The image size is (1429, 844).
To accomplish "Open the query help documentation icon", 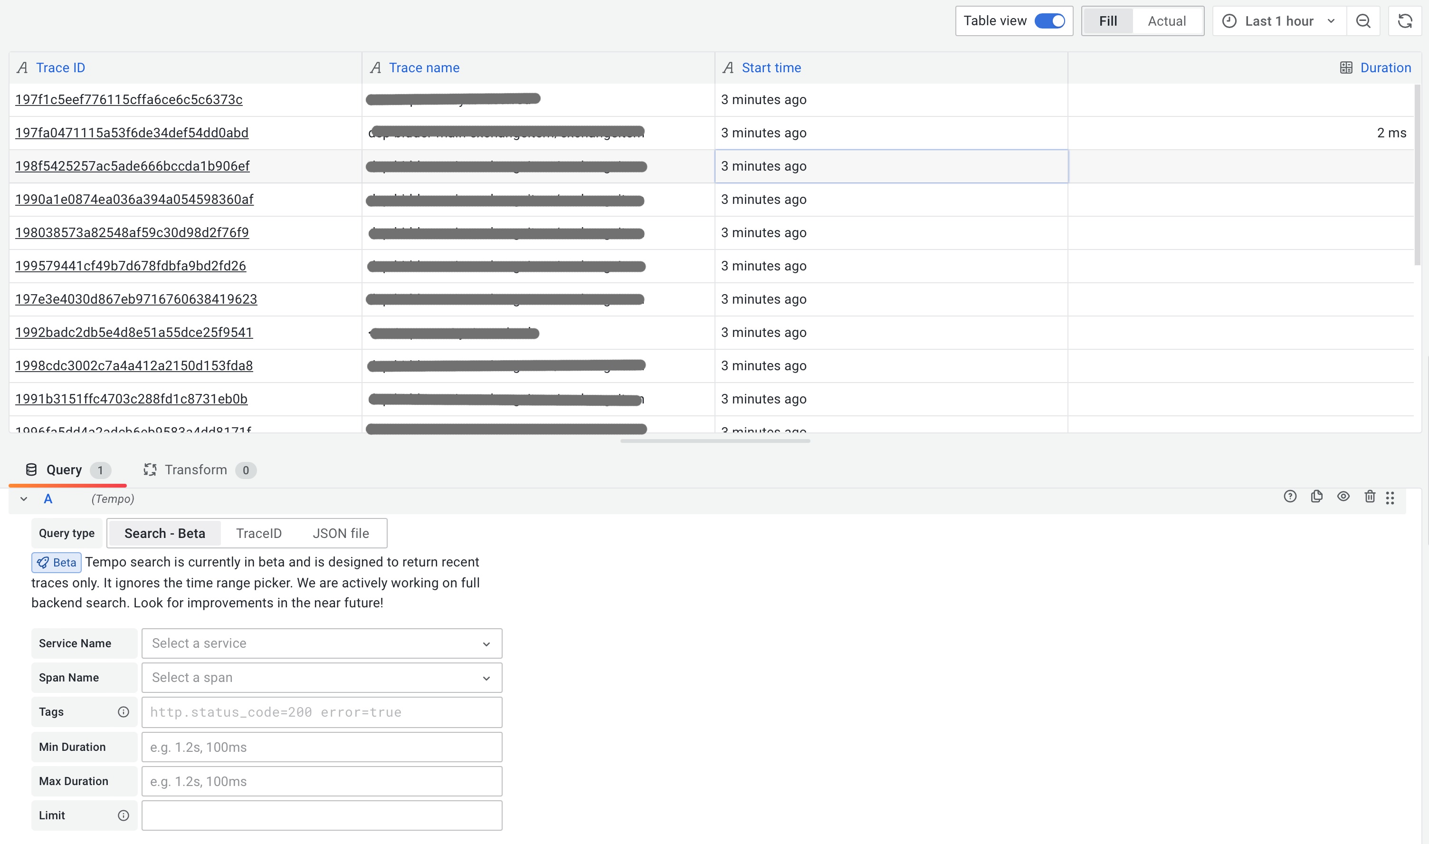I will pyautogui.click(x=1290, y=497).
